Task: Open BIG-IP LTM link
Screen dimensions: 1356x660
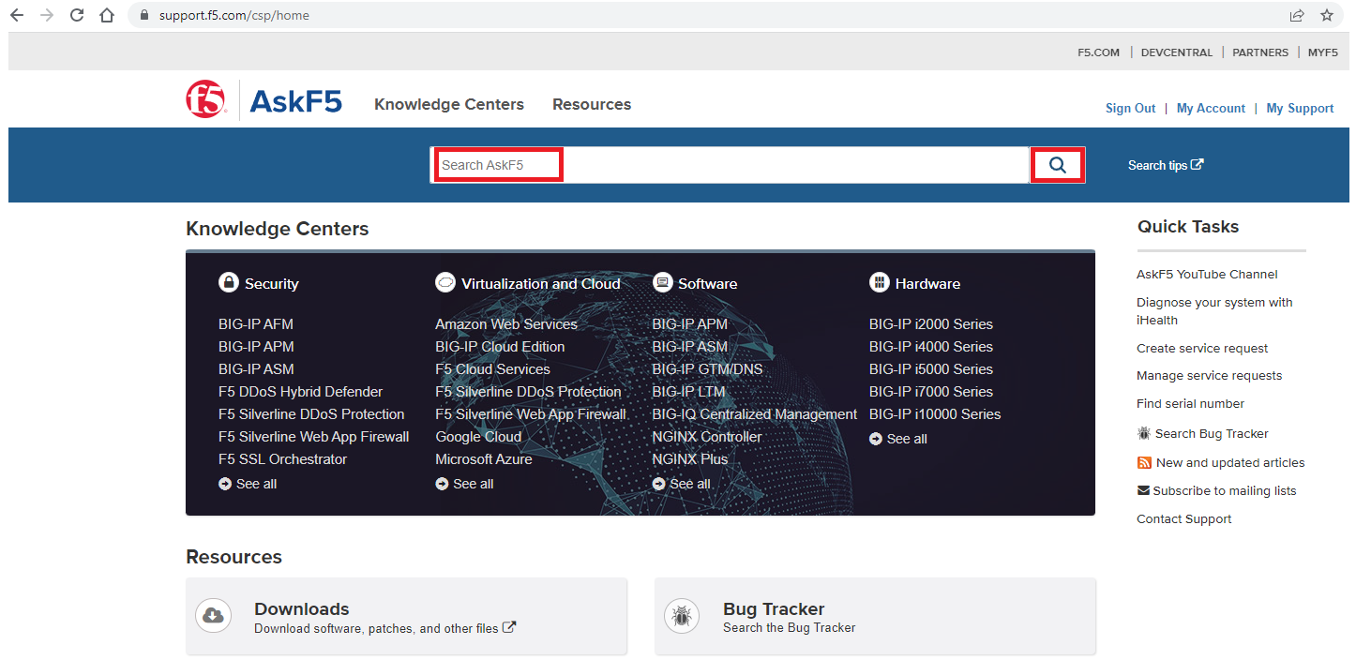Action: (x=689, y=391)
